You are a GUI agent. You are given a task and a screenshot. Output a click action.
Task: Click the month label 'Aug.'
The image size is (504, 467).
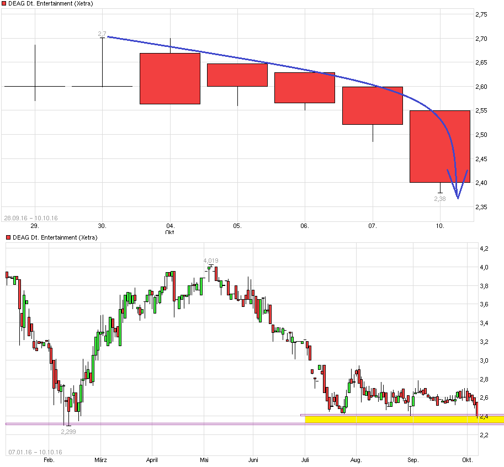coord(356,460)
